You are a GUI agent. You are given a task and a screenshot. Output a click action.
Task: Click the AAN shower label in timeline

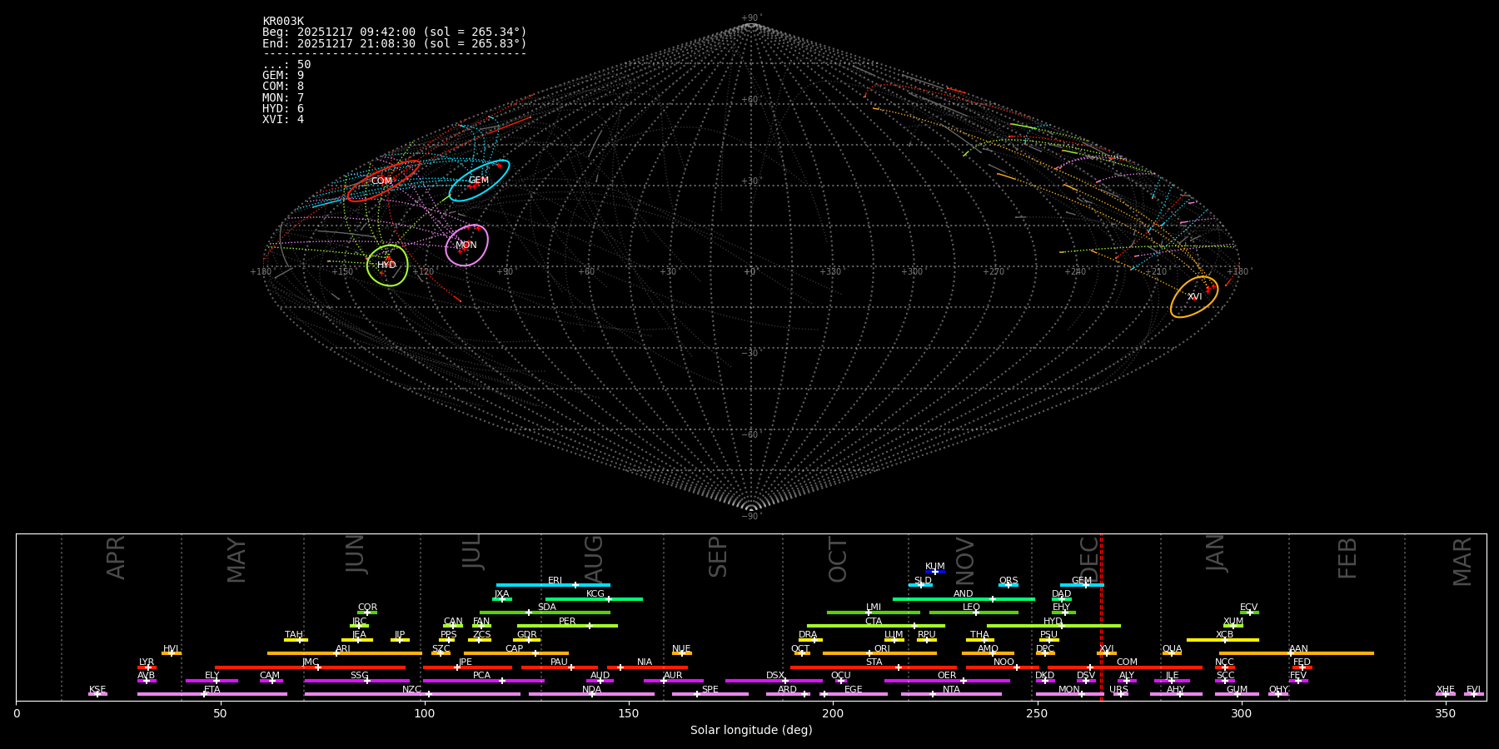click(x=1298, y=649)
